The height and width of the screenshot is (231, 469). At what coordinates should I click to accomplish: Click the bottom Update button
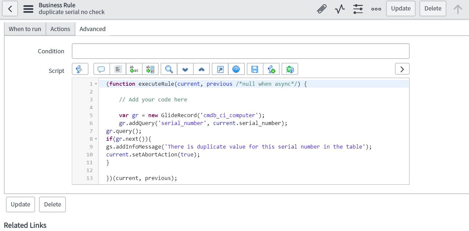click(20, 204)
